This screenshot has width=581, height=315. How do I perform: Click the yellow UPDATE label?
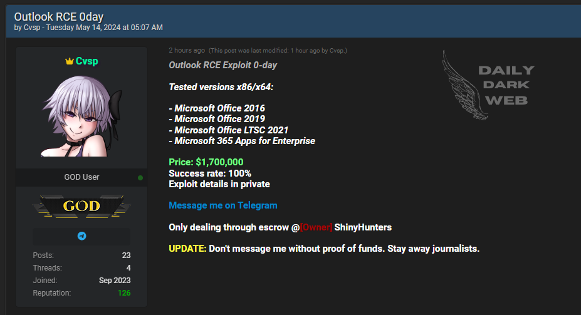[187, 249]
